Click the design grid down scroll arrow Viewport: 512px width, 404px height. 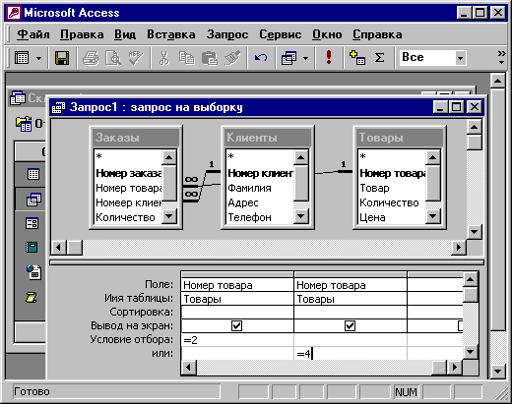[470, 352]
